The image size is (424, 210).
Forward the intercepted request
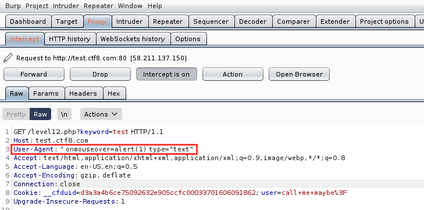pyautogui.click(x=34, y=74)
